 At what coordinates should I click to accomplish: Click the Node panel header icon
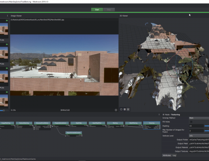163,115
